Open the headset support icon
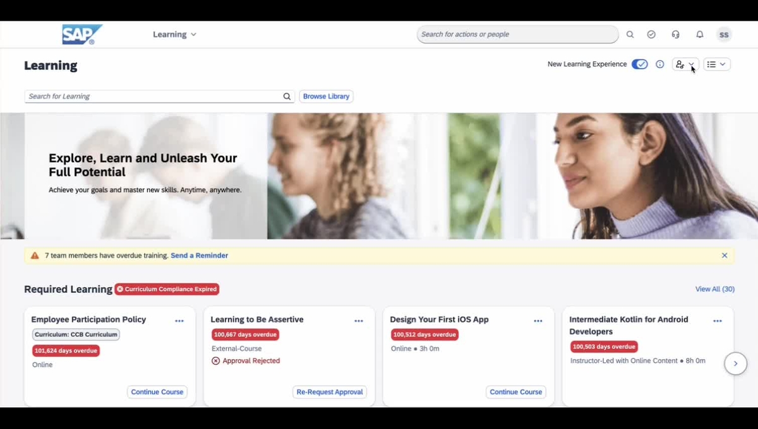758x429 pixels. 675,35
